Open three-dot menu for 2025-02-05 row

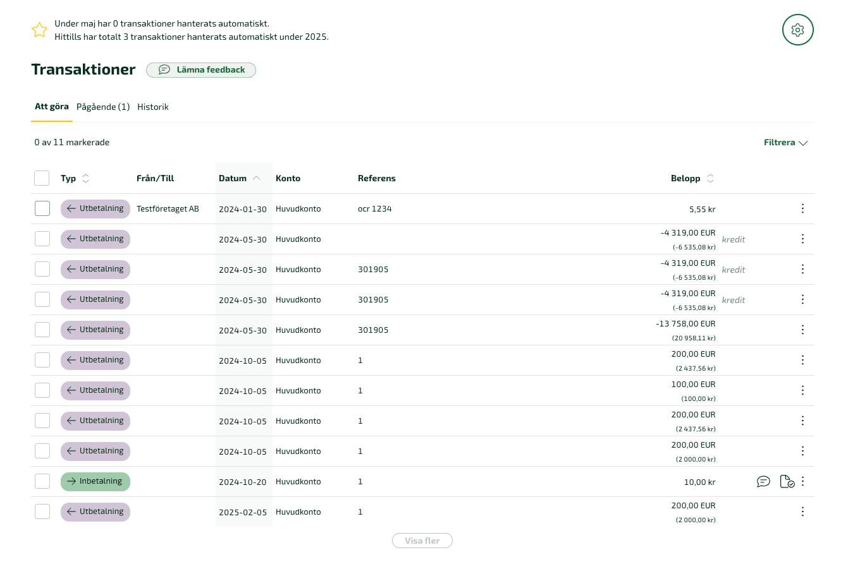[802, 511]
